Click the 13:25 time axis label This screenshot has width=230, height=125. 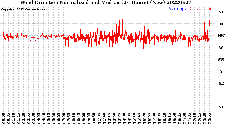(119, 118)
